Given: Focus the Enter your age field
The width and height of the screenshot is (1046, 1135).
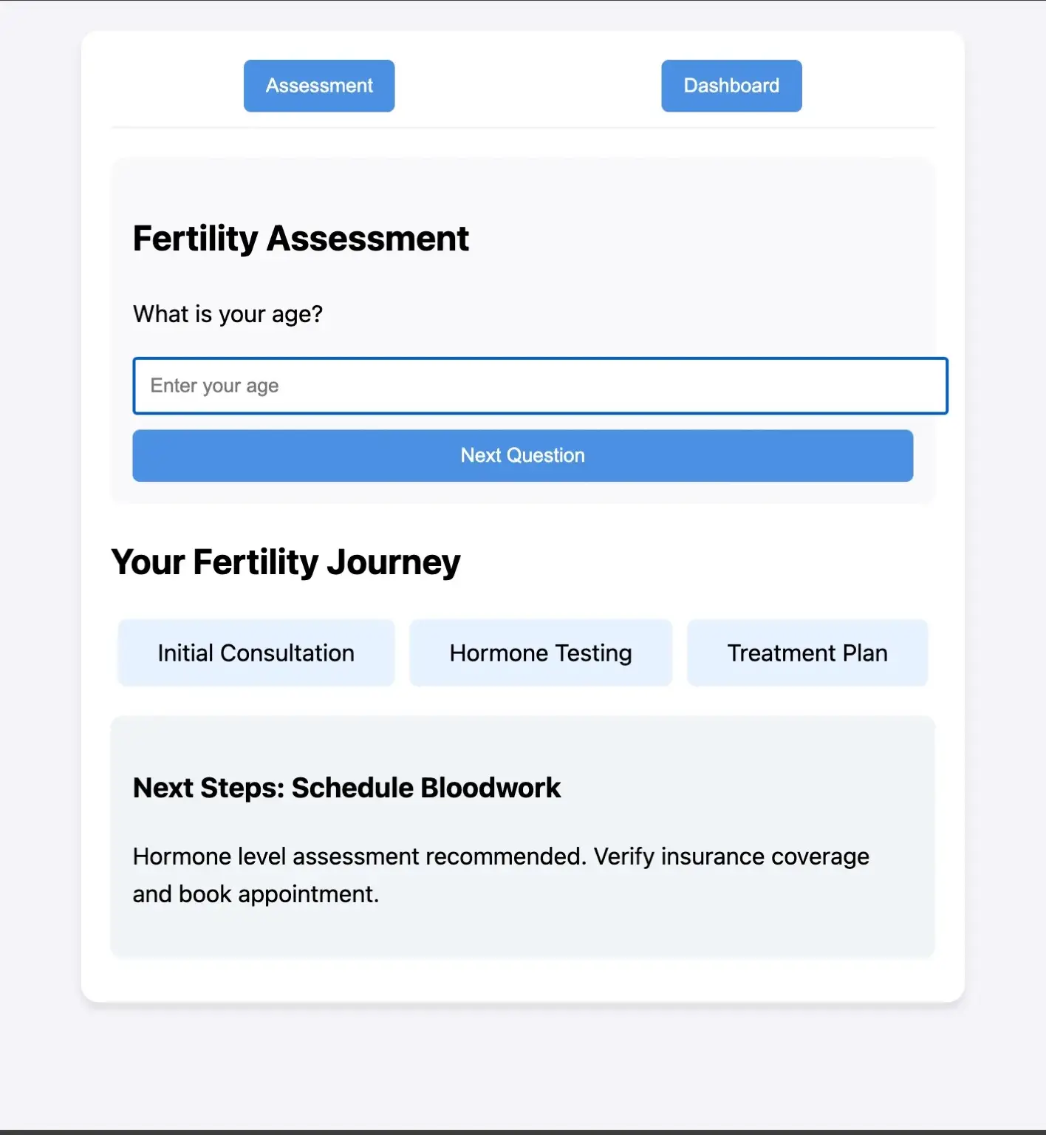Looking at the screenshot, I should coord(540,386).
